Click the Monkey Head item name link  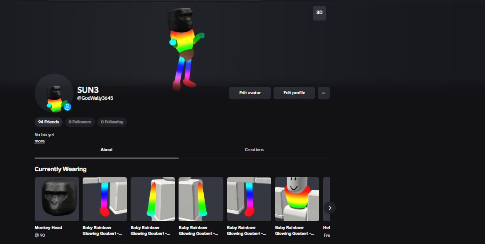tap(48, 228)
